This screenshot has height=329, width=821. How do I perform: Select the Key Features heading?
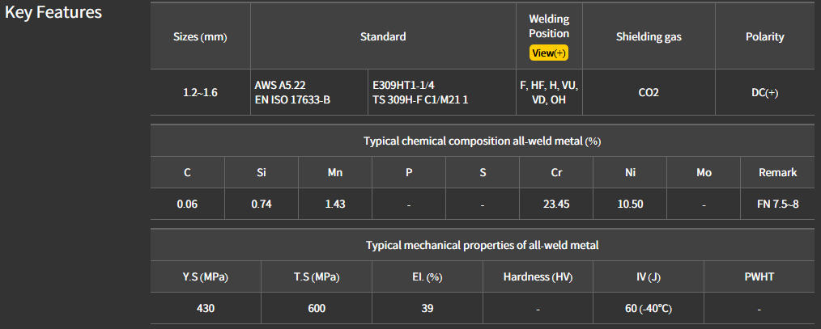coord(53,13)
